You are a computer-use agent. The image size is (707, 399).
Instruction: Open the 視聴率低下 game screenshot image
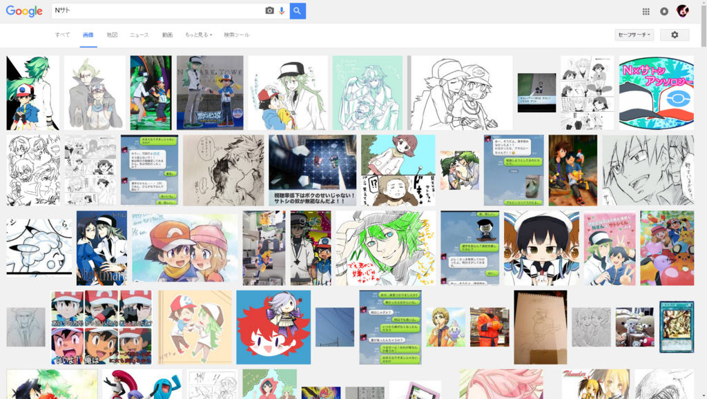[x=313, y=171]
